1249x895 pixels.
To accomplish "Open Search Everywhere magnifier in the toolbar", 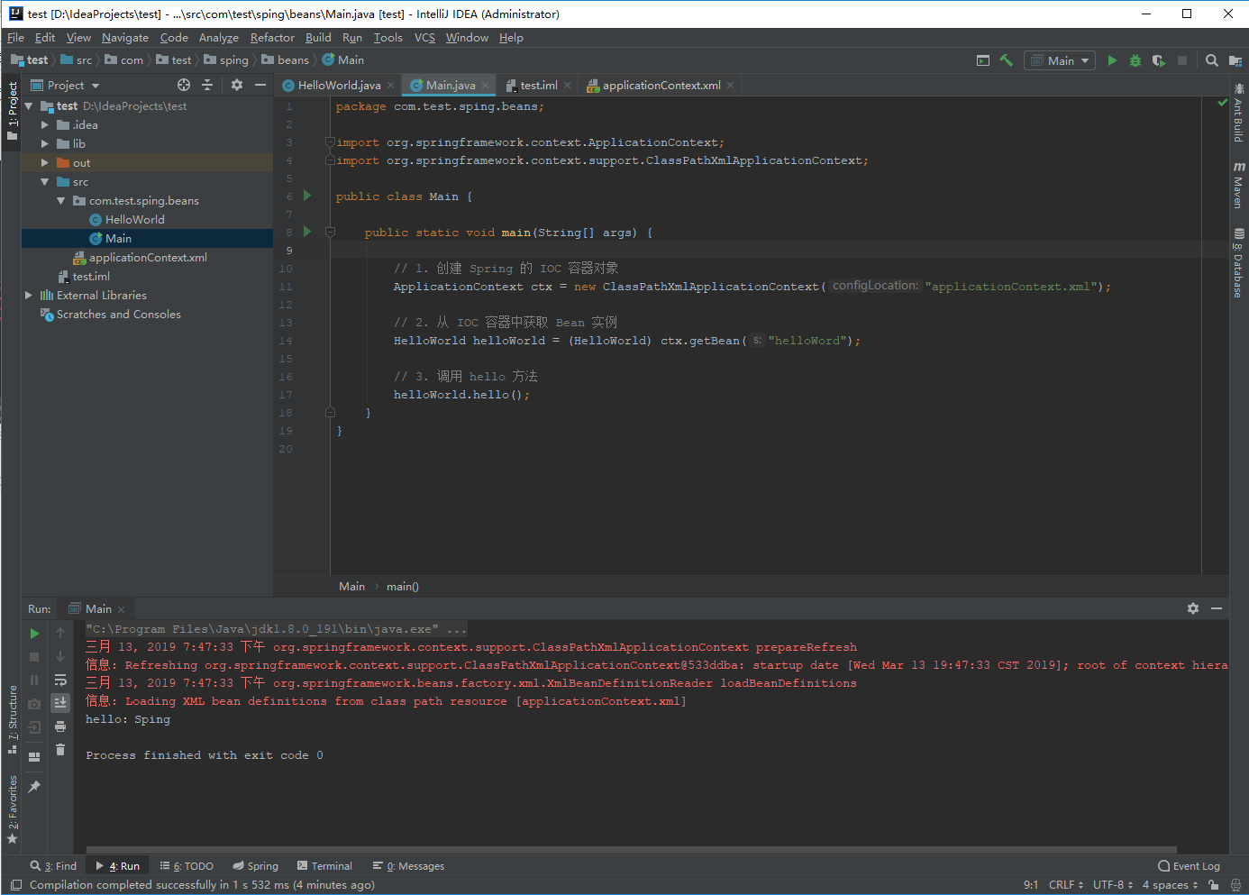I will pyautogui.click(x=1212, y=60).
